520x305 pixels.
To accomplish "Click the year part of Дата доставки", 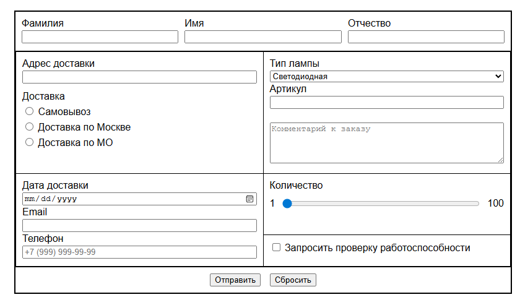I will coord(67,199).
